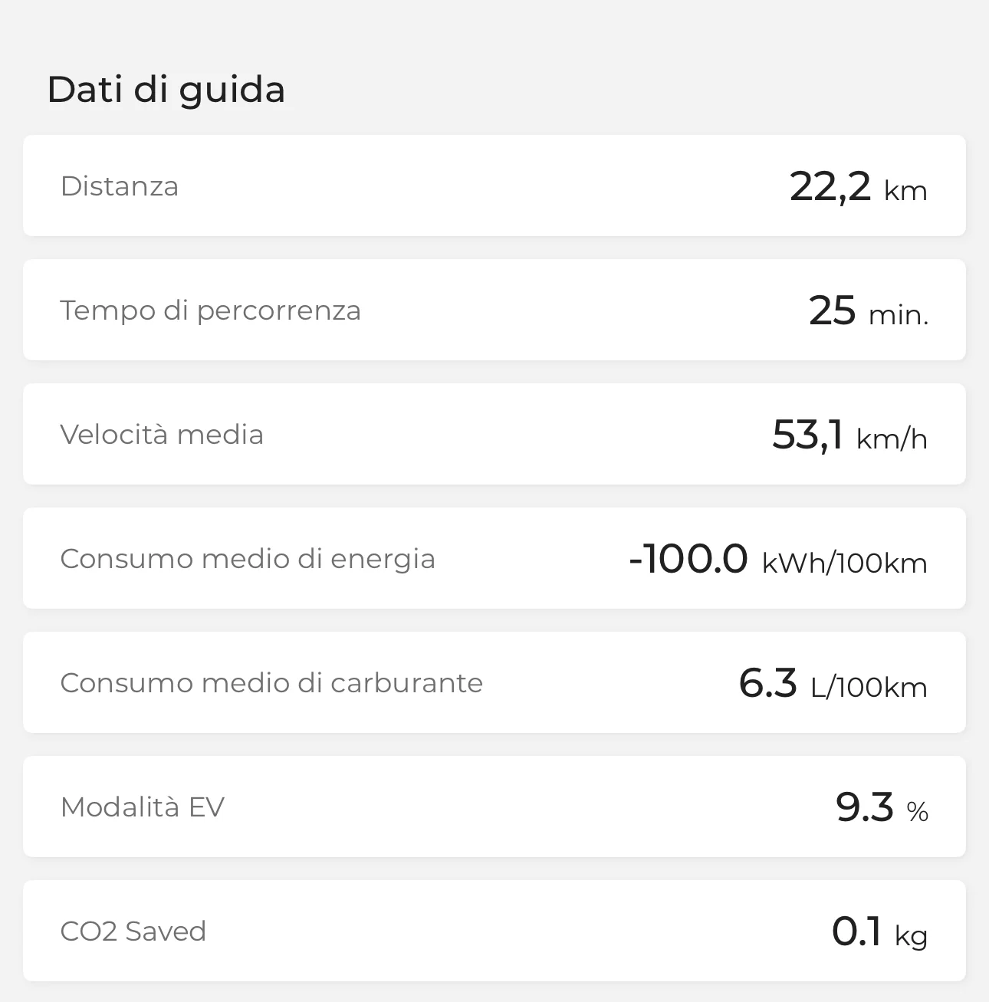Click the km/h unit text
This screenshot has height=1002, width=989.
(892, 439)
